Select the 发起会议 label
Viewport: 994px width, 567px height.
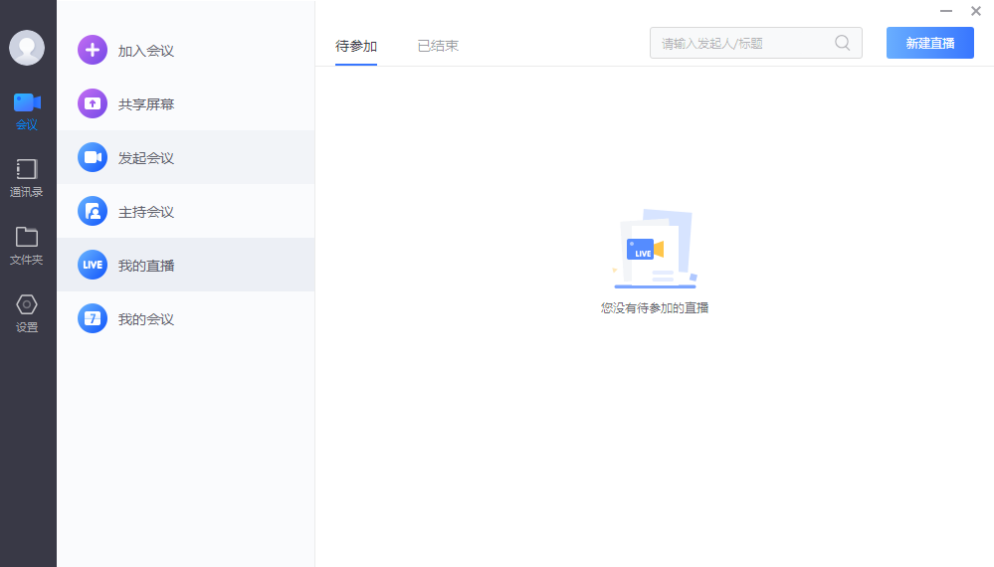tap(146, 158)
